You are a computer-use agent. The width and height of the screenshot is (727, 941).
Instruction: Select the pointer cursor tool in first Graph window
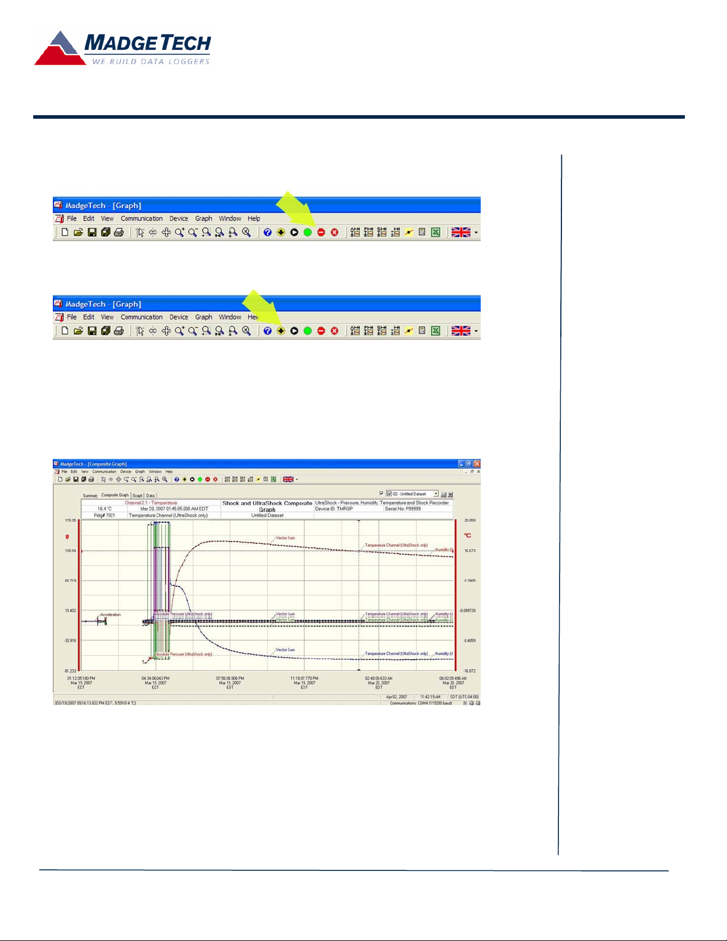coord(140,232)
